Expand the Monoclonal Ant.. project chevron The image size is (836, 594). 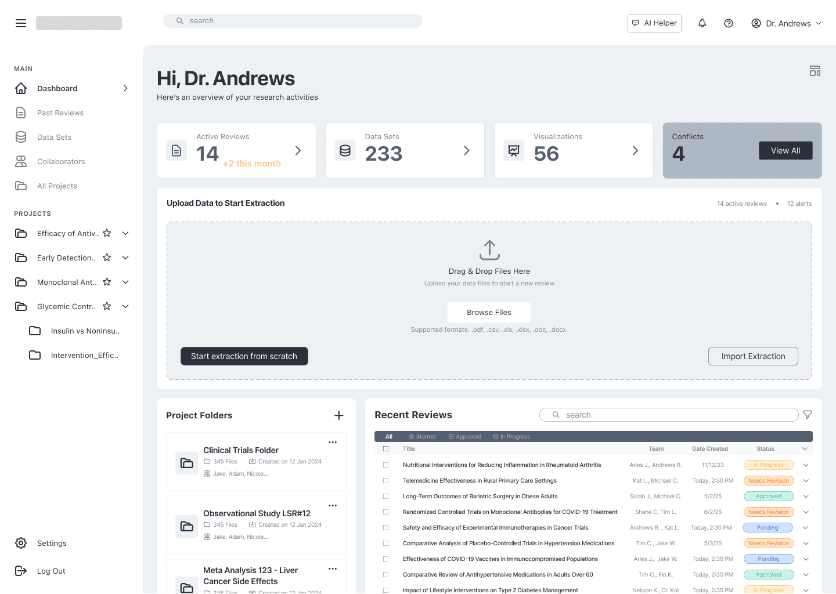click(x=125, y=282)
